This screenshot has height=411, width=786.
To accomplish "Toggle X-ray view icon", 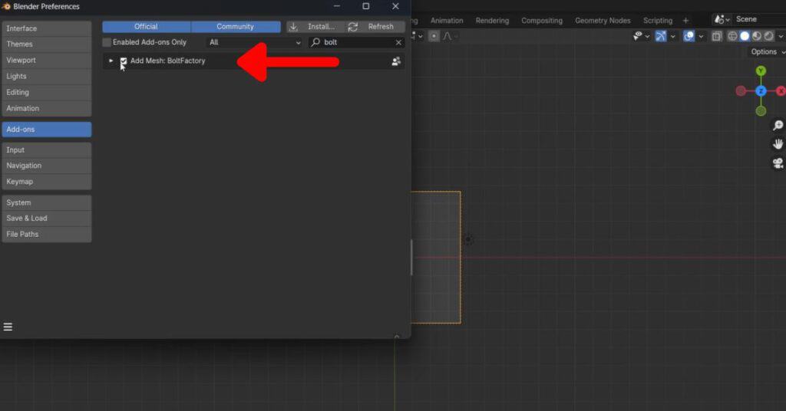I will tap(716, 36).
